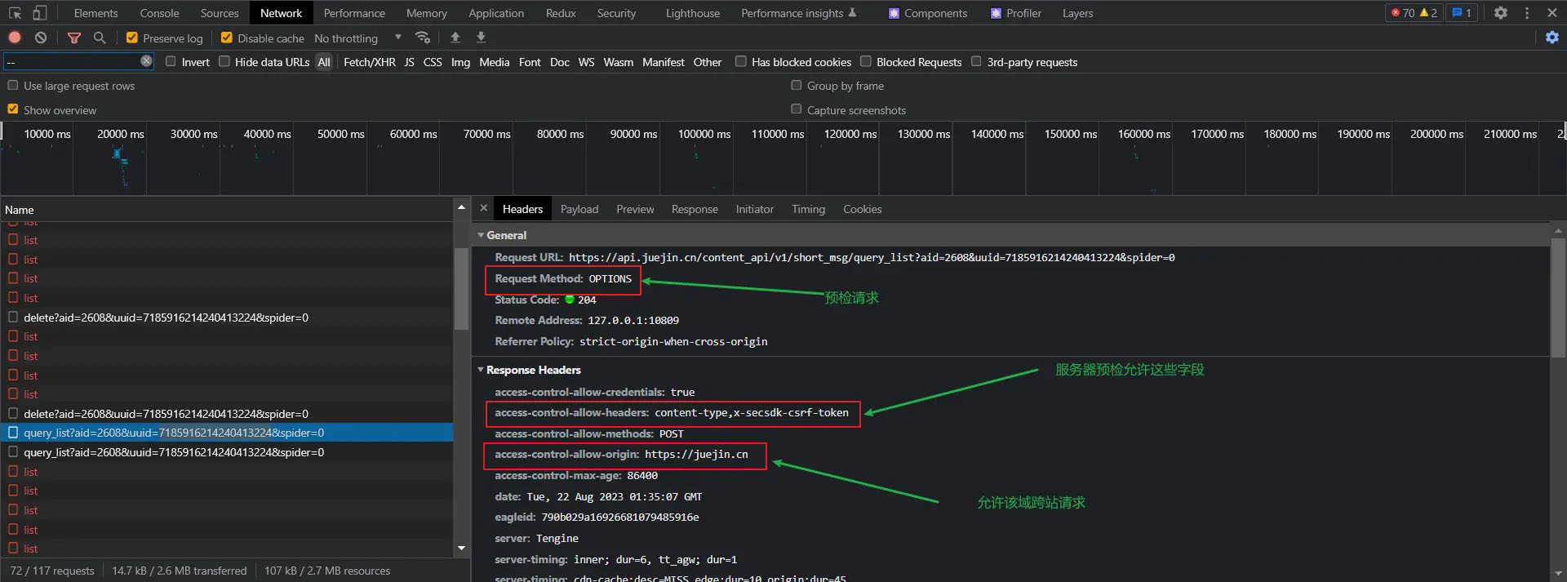Open the network search magnifier
1567x582 pixels.
tap(100, 38)
